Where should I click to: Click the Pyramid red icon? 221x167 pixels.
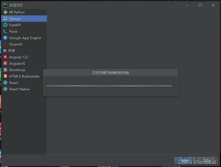click(x=5, y=44)
